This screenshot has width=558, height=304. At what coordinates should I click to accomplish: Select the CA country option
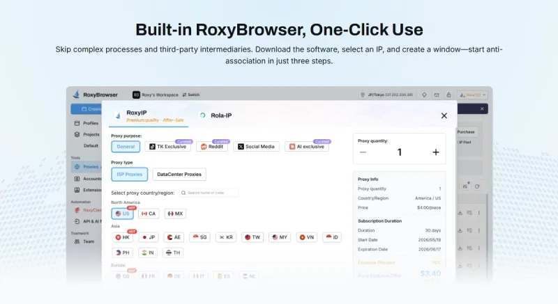149,214
